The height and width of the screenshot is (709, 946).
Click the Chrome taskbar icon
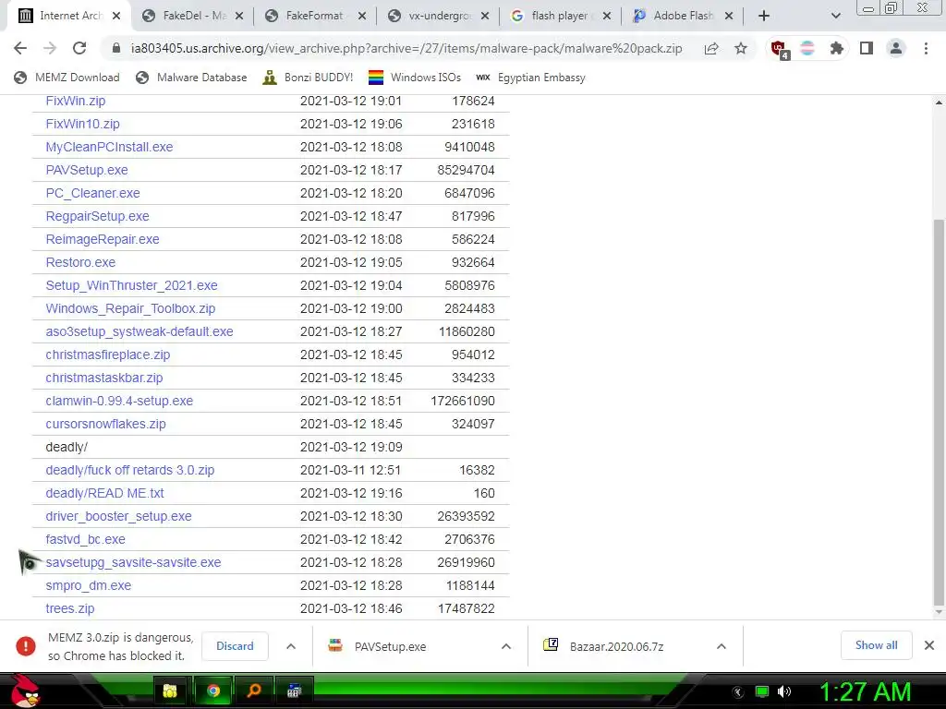213,691
